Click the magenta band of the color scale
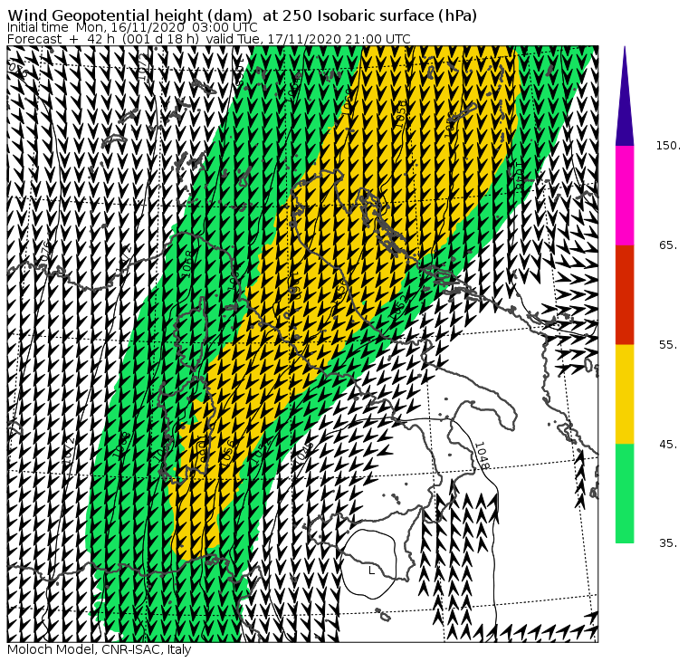This screenshot has width=688, height=662. click(625, 196)
